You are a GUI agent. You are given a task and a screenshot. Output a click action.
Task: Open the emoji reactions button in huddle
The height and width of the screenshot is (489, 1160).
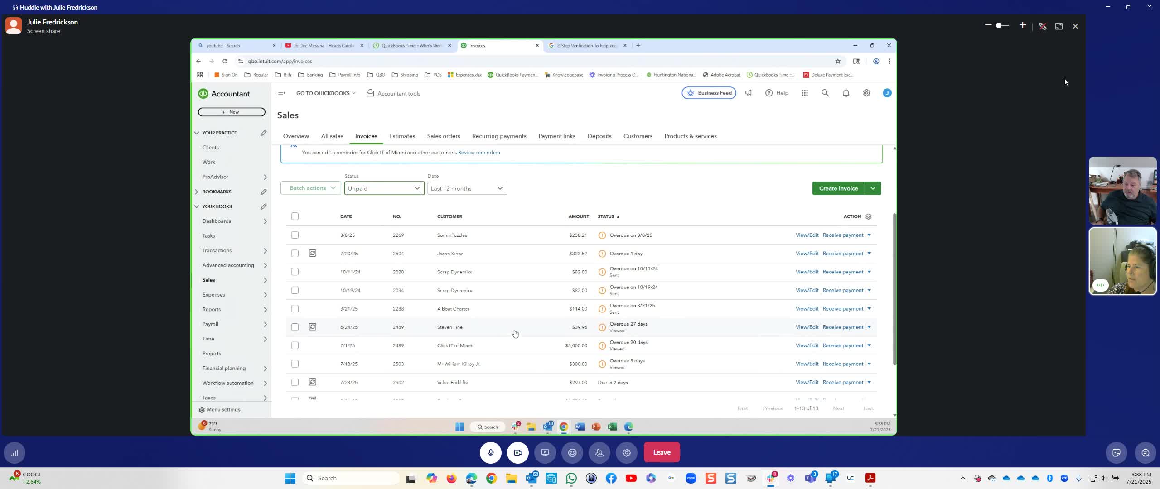click(572, 452)
